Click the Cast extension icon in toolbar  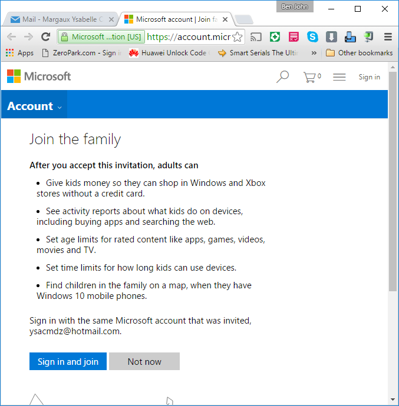tap(256, 37)
